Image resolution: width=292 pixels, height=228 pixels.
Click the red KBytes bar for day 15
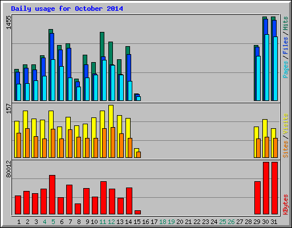[x=138, y=213]
